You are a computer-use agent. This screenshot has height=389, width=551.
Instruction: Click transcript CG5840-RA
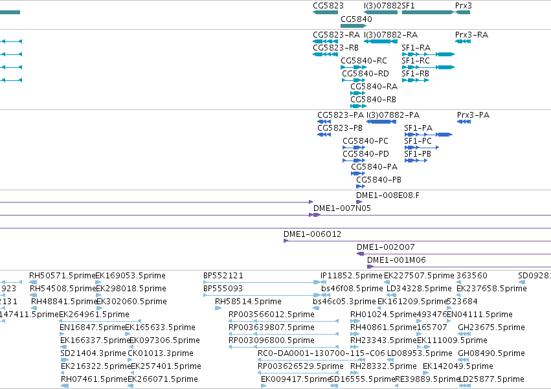374,87
